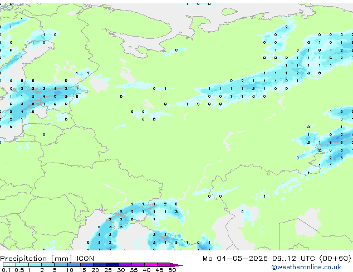This screenshot has width=353, height=272.
Task: Click the '45' legend scale label
Action: tap(159, 270)
